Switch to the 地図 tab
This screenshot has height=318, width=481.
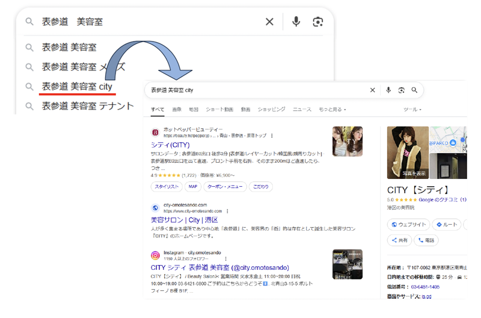pos(194,110)
